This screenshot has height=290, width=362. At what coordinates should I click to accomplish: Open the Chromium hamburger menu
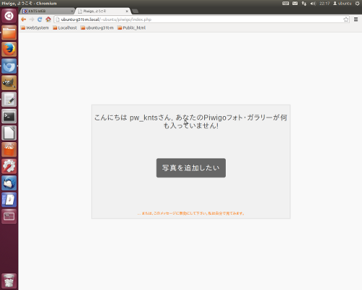tap(355, 20)
